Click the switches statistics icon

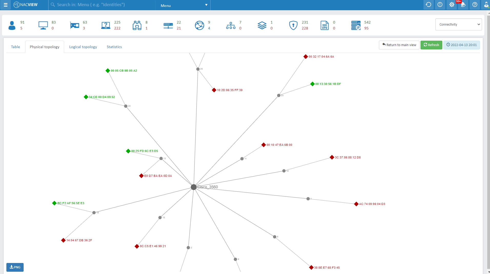pyautogui.click(x=168, y=25)
